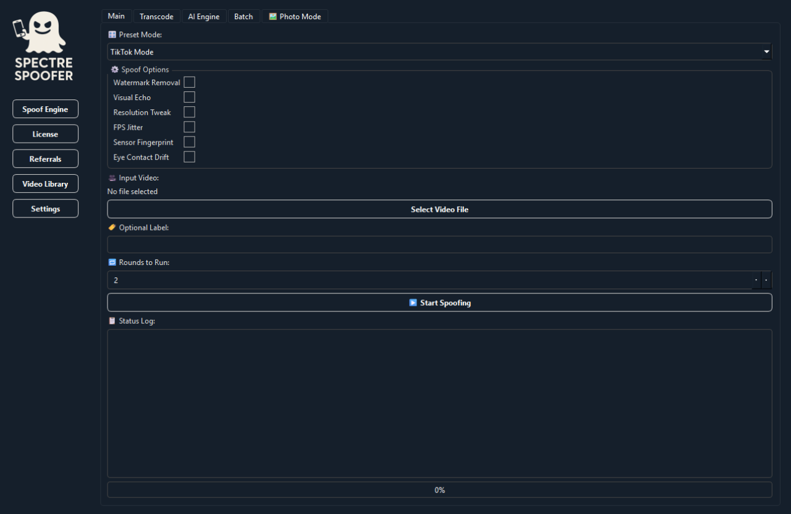Viewport: 791px width, 514px height.
Task: Increase the Rounds to Run value
Action: [x=756, y=280]
